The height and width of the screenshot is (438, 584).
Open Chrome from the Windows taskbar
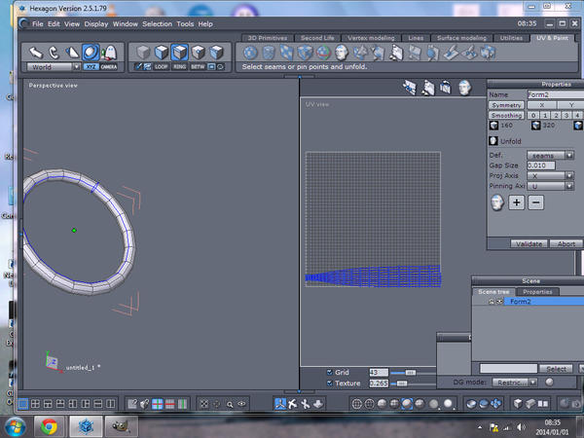click(x=50, y=426)
